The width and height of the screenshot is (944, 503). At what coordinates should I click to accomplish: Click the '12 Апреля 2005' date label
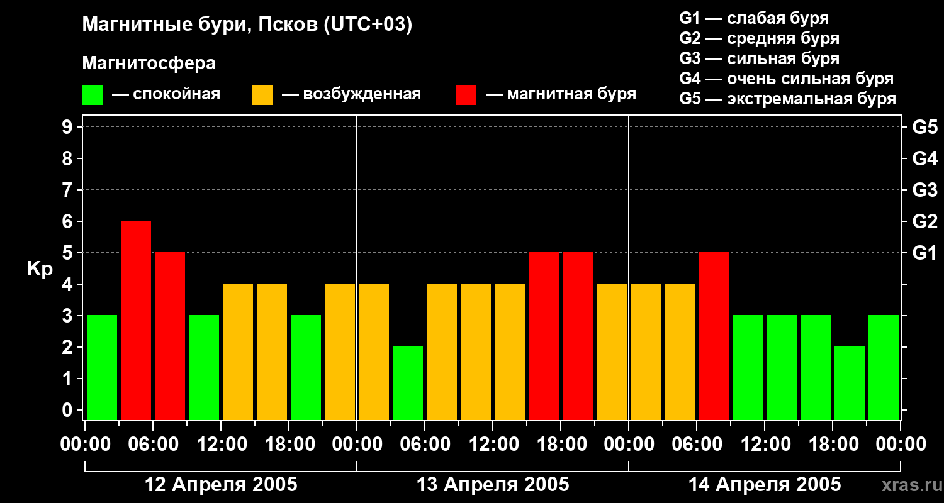tap(221, 484)
